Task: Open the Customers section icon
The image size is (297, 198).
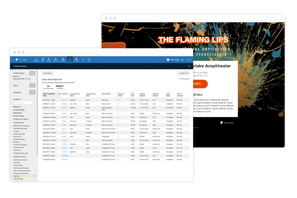Action: (63, 59)
